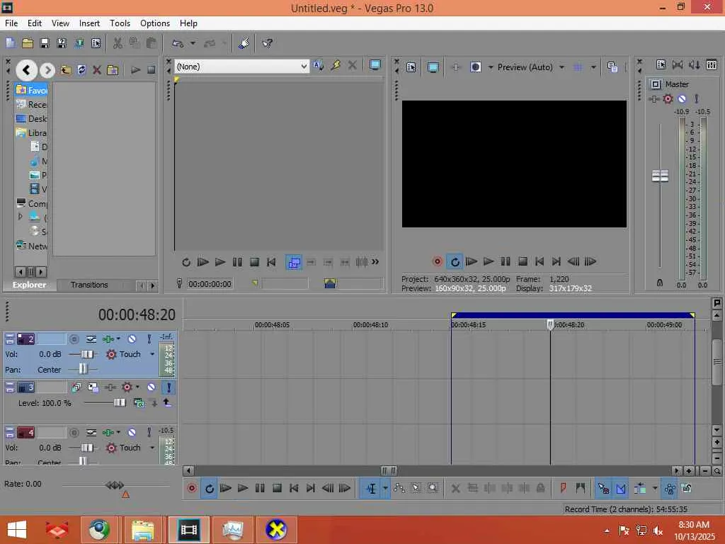Open the Options menu
725x544 pixels.
pyautogui.click(x=155, y=23)
